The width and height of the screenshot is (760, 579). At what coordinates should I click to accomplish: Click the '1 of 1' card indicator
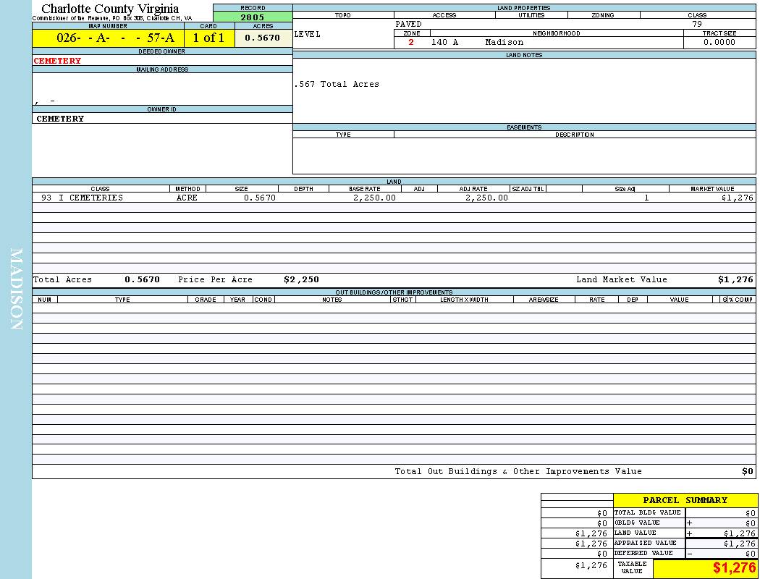208,38
